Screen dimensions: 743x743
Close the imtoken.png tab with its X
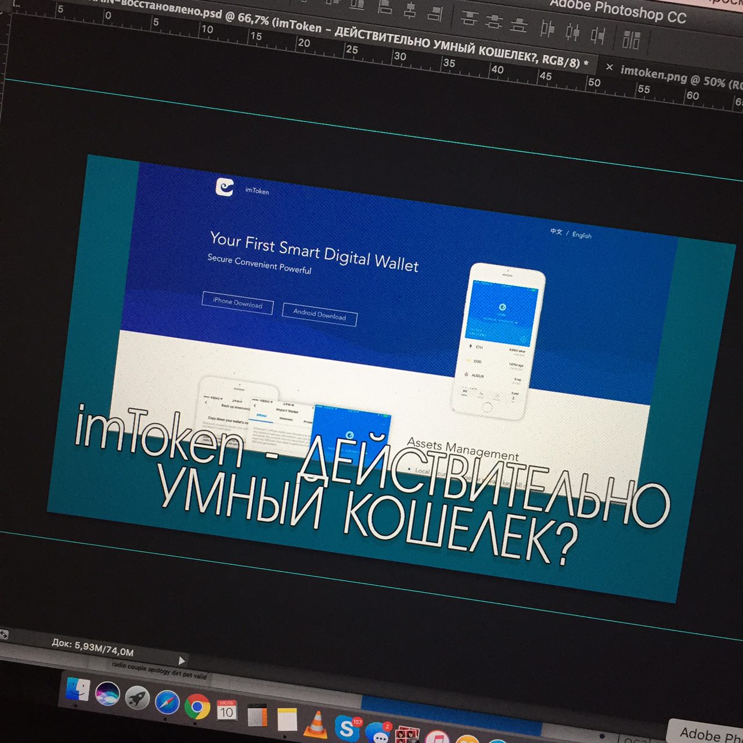609,67
